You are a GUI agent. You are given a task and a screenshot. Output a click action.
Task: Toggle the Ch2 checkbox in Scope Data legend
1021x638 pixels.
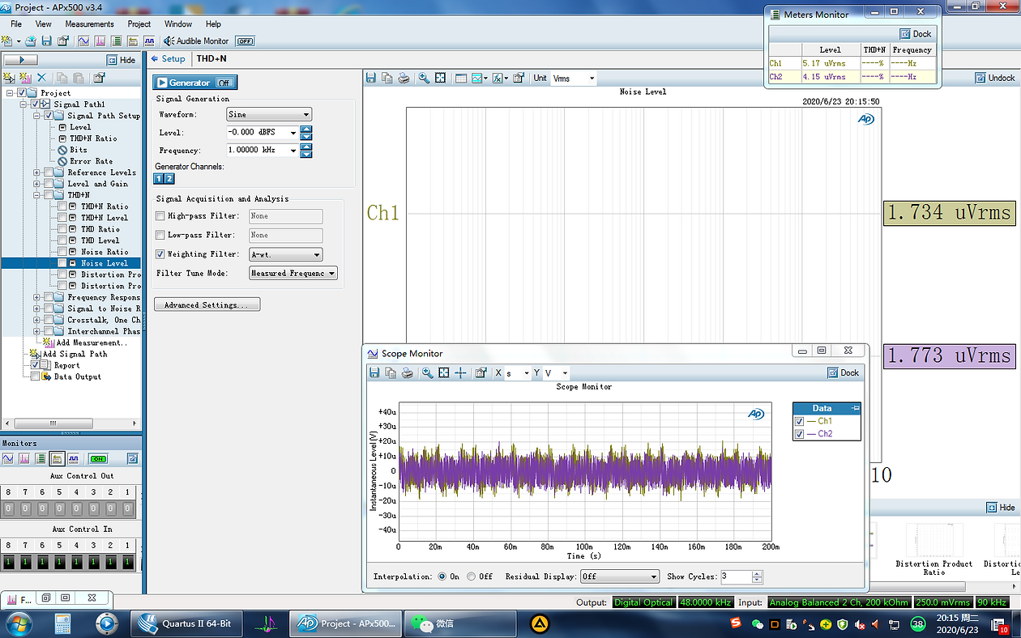coord(800,434)
